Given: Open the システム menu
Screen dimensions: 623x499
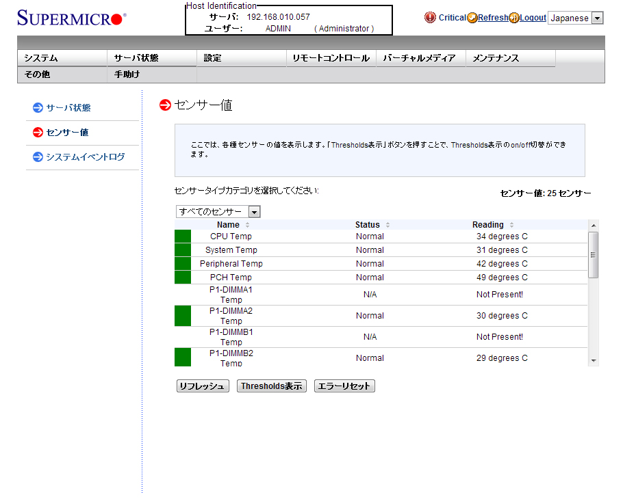Looking at the screenshot, I should tap(62, 58).
